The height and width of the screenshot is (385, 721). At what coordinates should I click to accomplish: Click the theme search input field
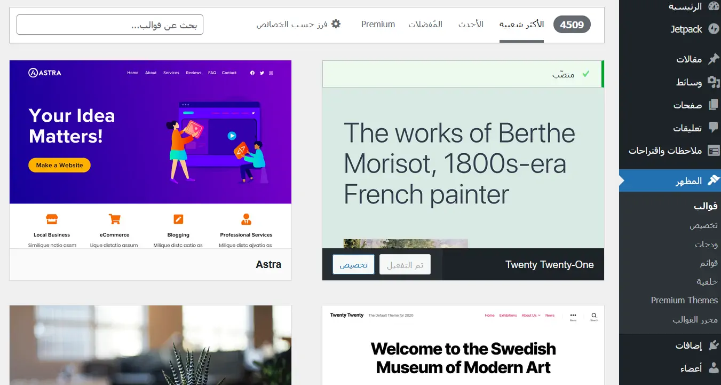point(110,25)
